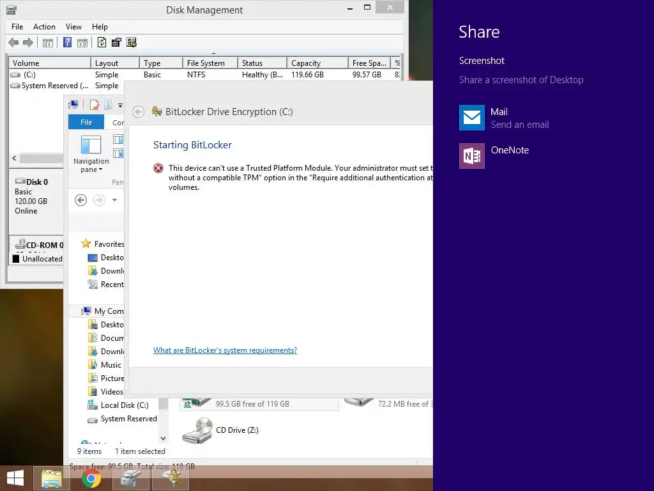
Task: Click Explorer forward navigation arrow
Action: [99, 200]
